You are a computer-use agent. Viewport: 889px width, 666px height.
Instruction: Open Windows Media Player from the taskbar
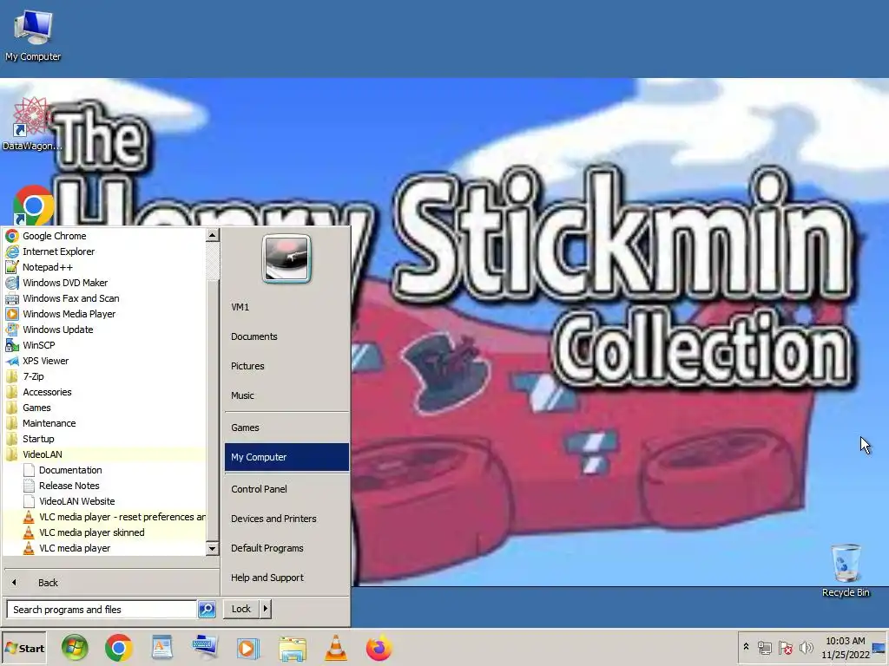click(247, 649)
